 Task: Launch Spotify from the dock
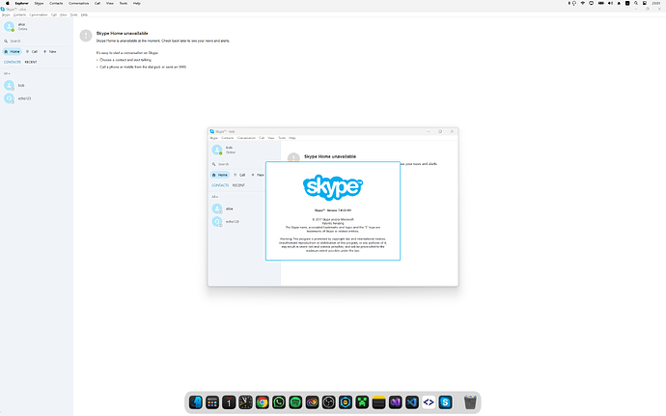[x=295, y=402]
